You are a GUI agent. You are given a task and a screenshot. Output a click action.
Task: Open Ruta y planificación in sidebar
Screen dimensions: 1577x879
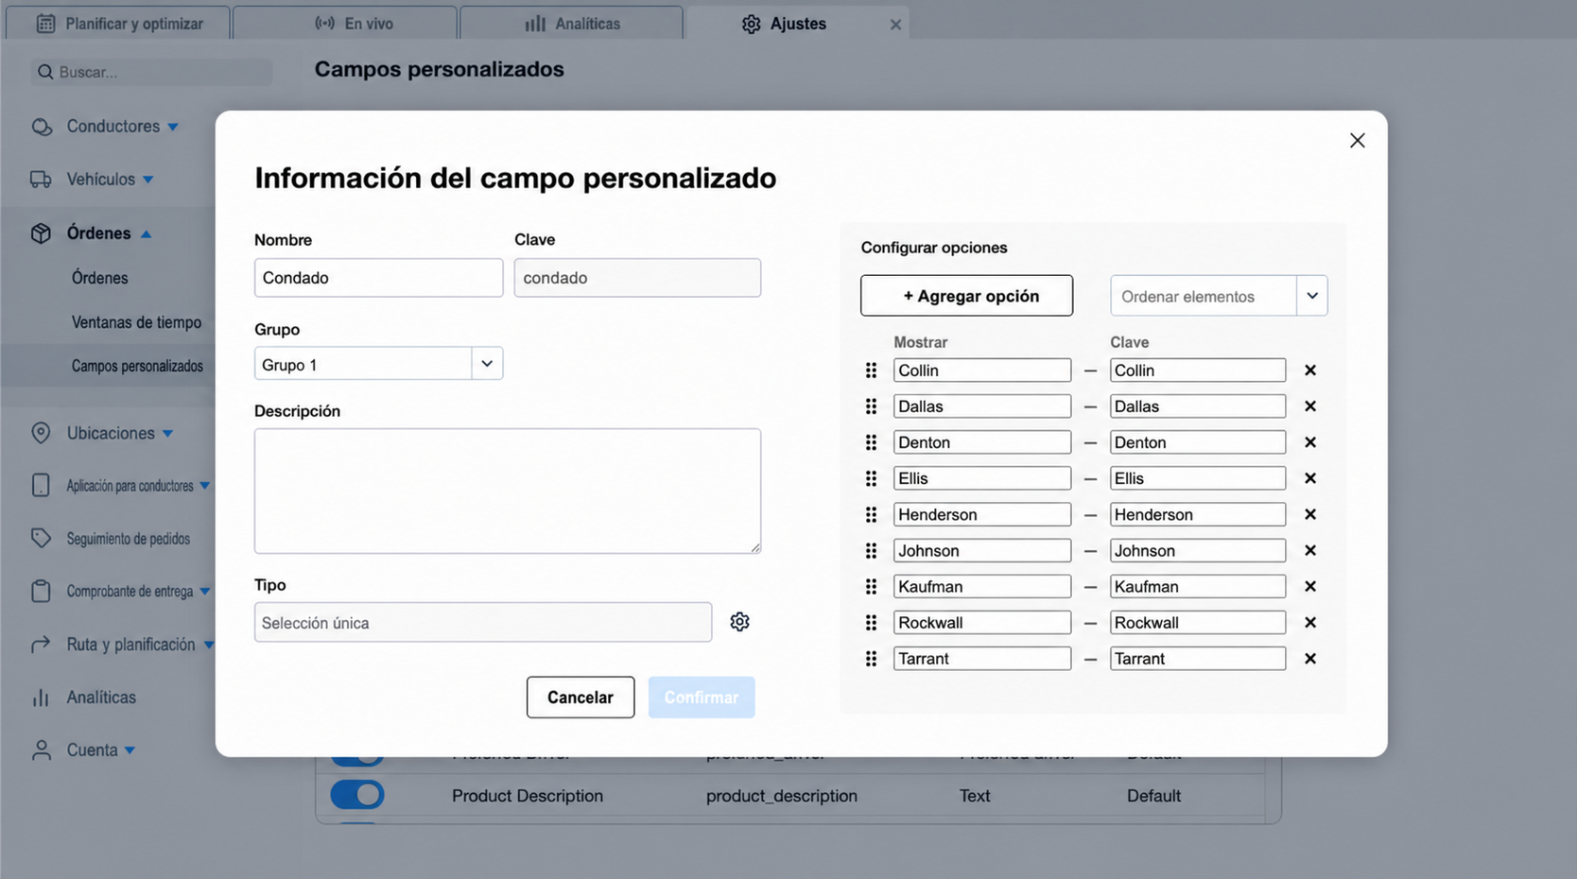tap(130, 645)
